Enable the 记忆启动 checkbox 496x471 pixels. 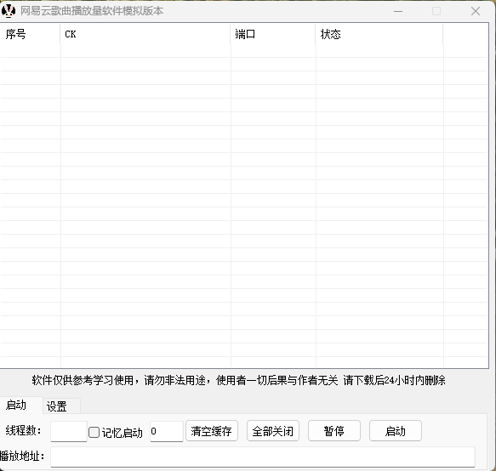(x=94, y=432)
